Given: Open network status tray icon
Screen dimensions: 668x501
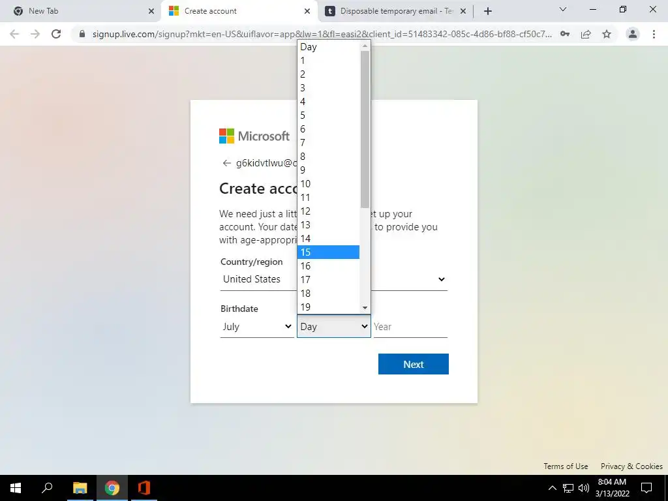Looking at the screenshot, I should [x=568, y=488].
